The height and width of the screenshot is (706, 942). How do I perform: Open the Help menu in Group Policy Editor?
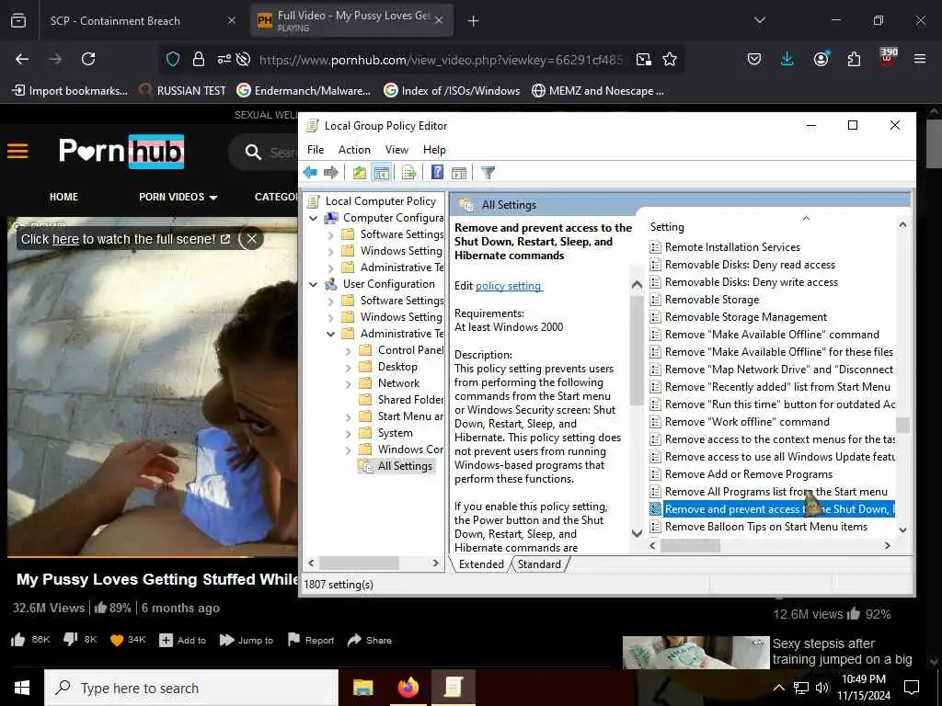coord(434,150)
